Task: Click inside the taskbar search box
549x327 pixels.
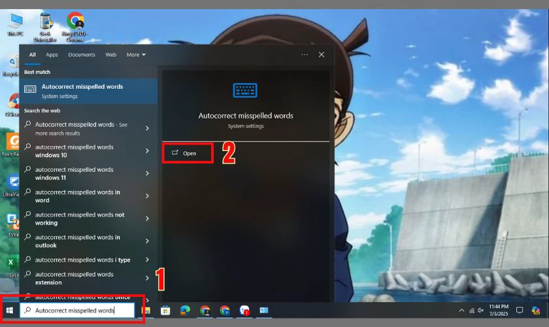Action: (x=77, y=311)
